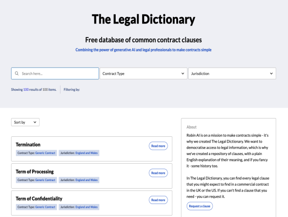This screenshot has height=217, width=288.
Task: Click Read more on Term of Processing
Action: click(x=158, y=173)
